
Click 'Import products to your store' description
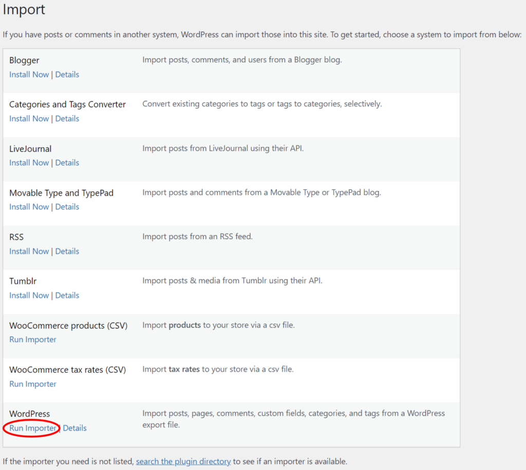pos(218,325)
